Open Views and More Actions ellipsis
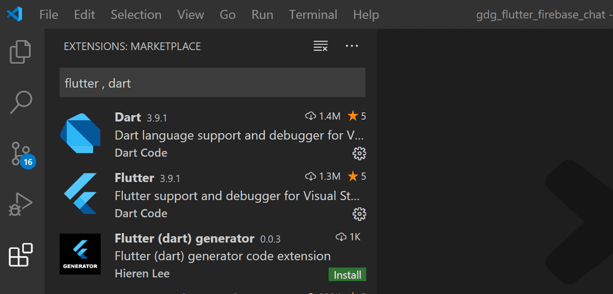613x294 pixels. [x=352, y=46]
